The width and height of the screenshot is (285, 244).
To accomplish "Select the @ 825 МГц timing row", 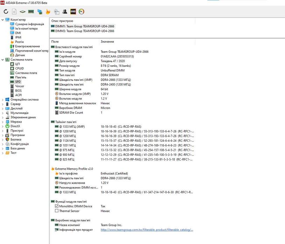I will (122, 160).
